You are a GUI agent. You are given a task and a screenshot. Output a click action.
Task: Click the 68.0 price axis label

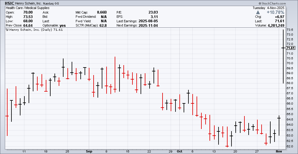[289, 83]
